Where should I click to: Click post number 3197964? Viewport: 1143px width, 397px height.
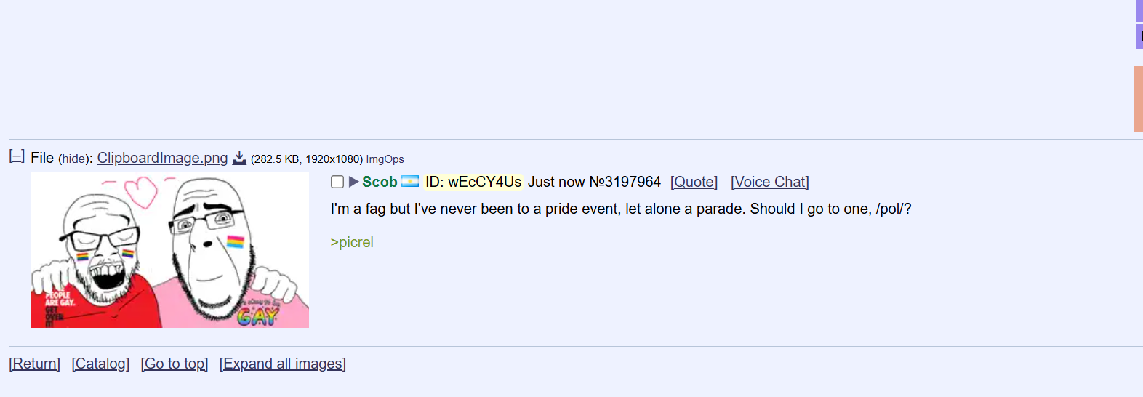625,182
